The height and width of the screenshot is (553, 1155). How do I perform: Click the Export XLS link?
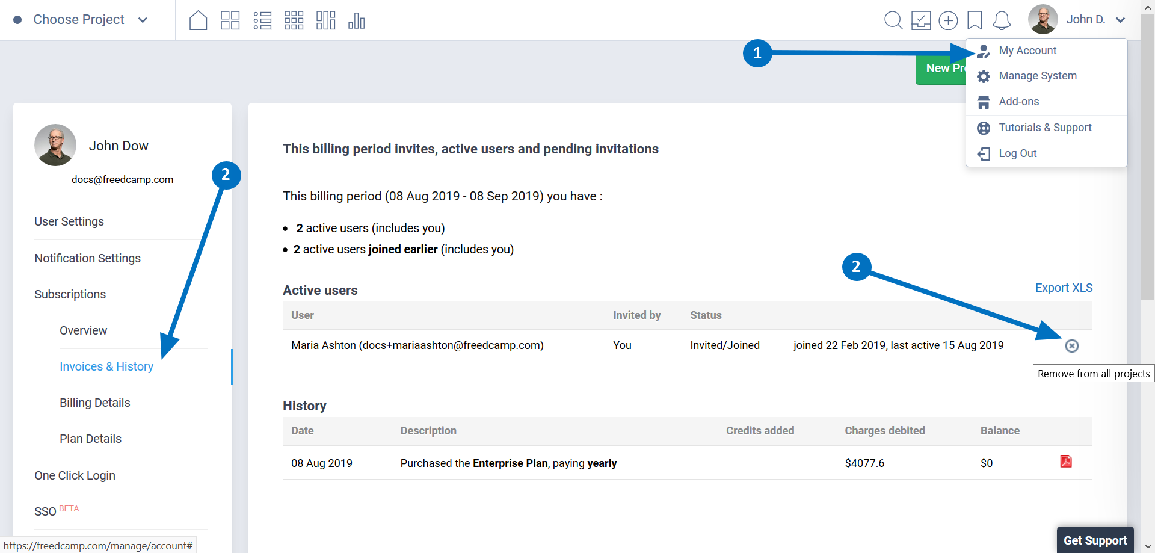pos(1064,288)
